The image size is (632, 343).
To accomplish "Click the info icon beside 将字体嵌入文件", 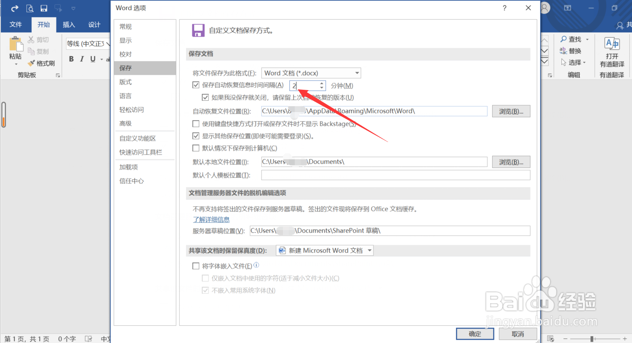I will point(256,265).
